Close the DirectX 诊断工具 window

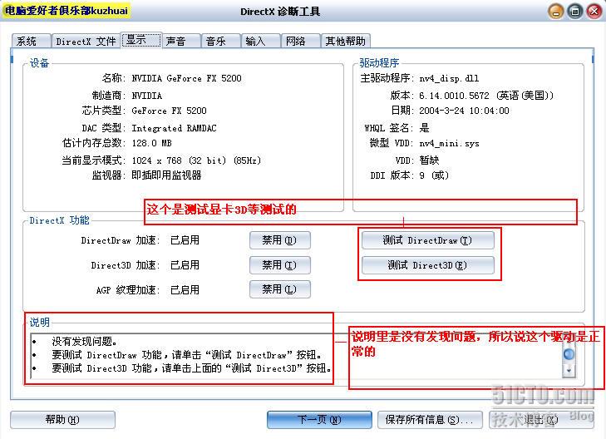click(x=594, y=11)
